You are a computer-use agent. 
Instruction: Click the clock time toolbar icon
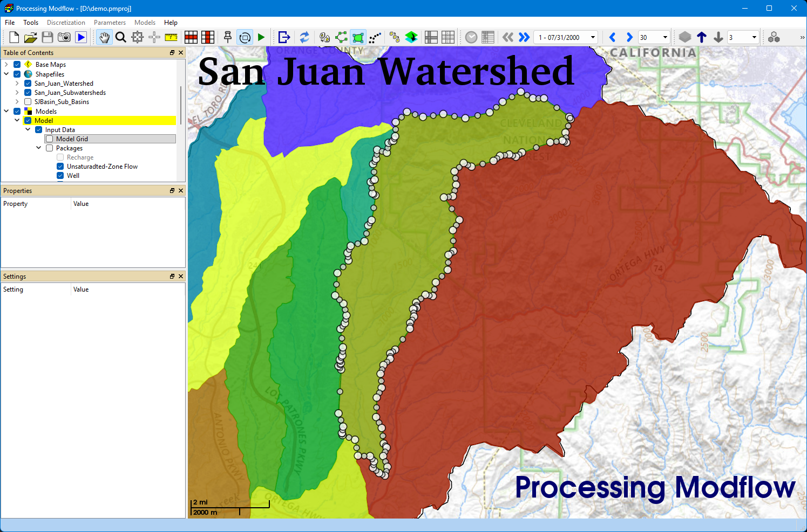(471, 37)
